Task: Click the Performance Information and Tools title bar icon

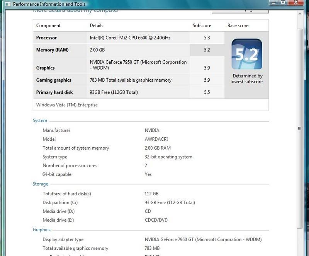Action: pos(7,4)
